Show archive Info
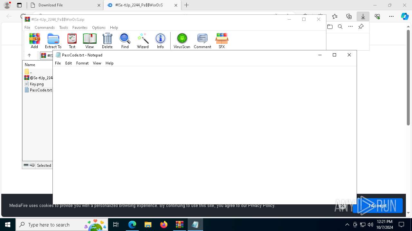Screen dimensions: 412x231 160,41
